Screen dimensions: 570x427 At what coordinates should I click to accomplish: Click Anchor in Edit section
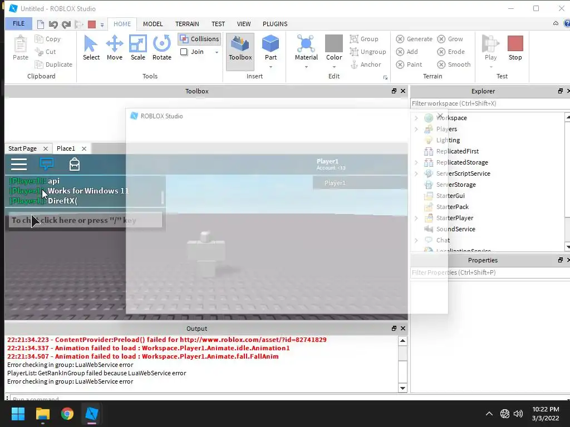click(x=366, y=64)
